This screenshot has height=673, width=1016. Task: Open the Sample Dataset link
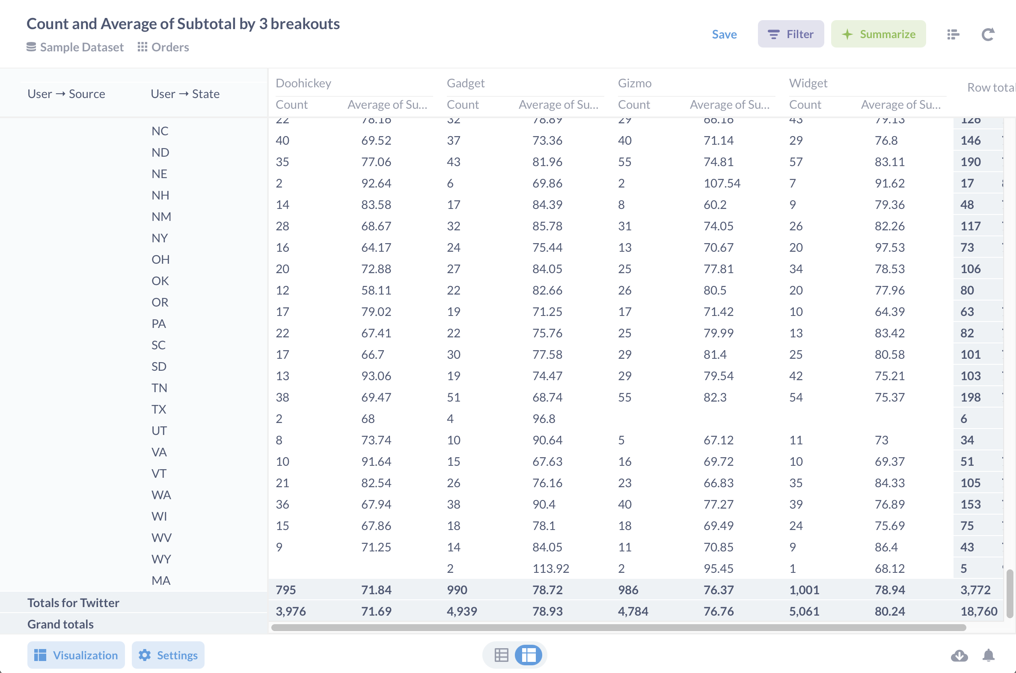[x=81, y=47]
